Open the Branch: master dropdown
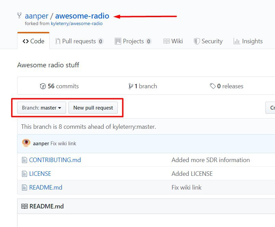The image size is (275, 227). coord(41,107)
